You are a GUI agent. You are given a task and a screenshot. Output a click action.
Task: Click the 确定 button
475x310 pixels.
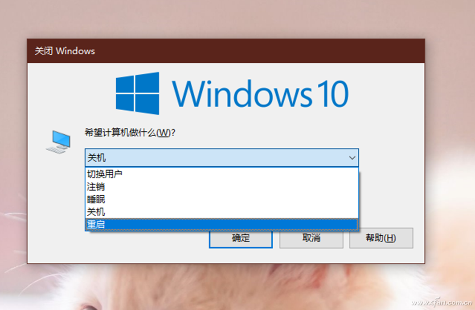(x=241, y=239)
